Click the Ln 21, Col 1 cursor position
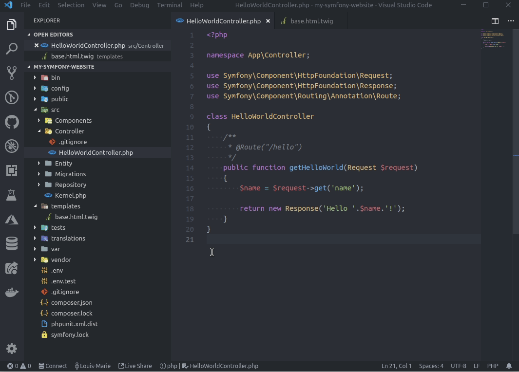 pos(396,366)
